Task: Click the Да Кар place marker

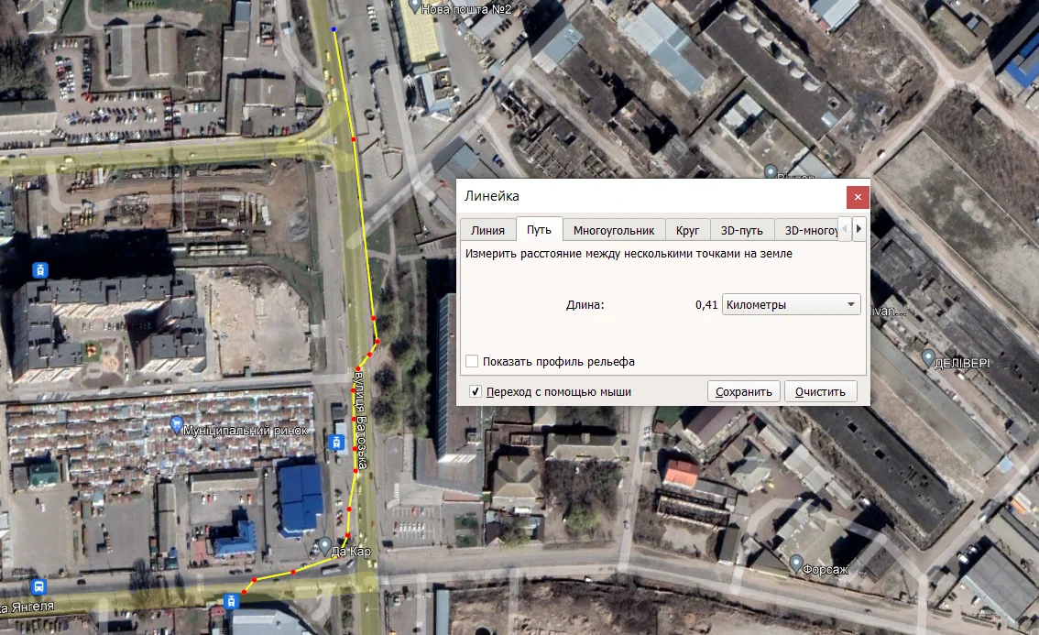Action: click(325, 545)
